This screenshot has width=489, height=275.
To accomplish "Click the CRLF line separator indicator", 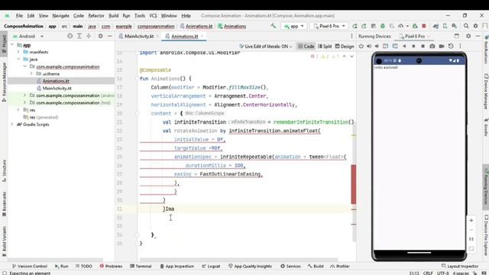I will pyautogui.click(x=428, y=273).
